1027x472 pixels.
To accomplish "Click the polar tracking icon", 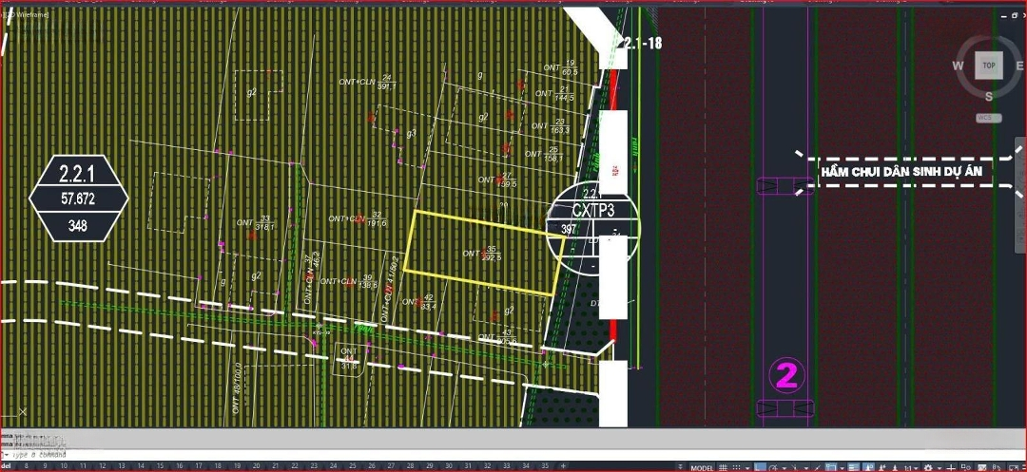I will coord(776,467).
